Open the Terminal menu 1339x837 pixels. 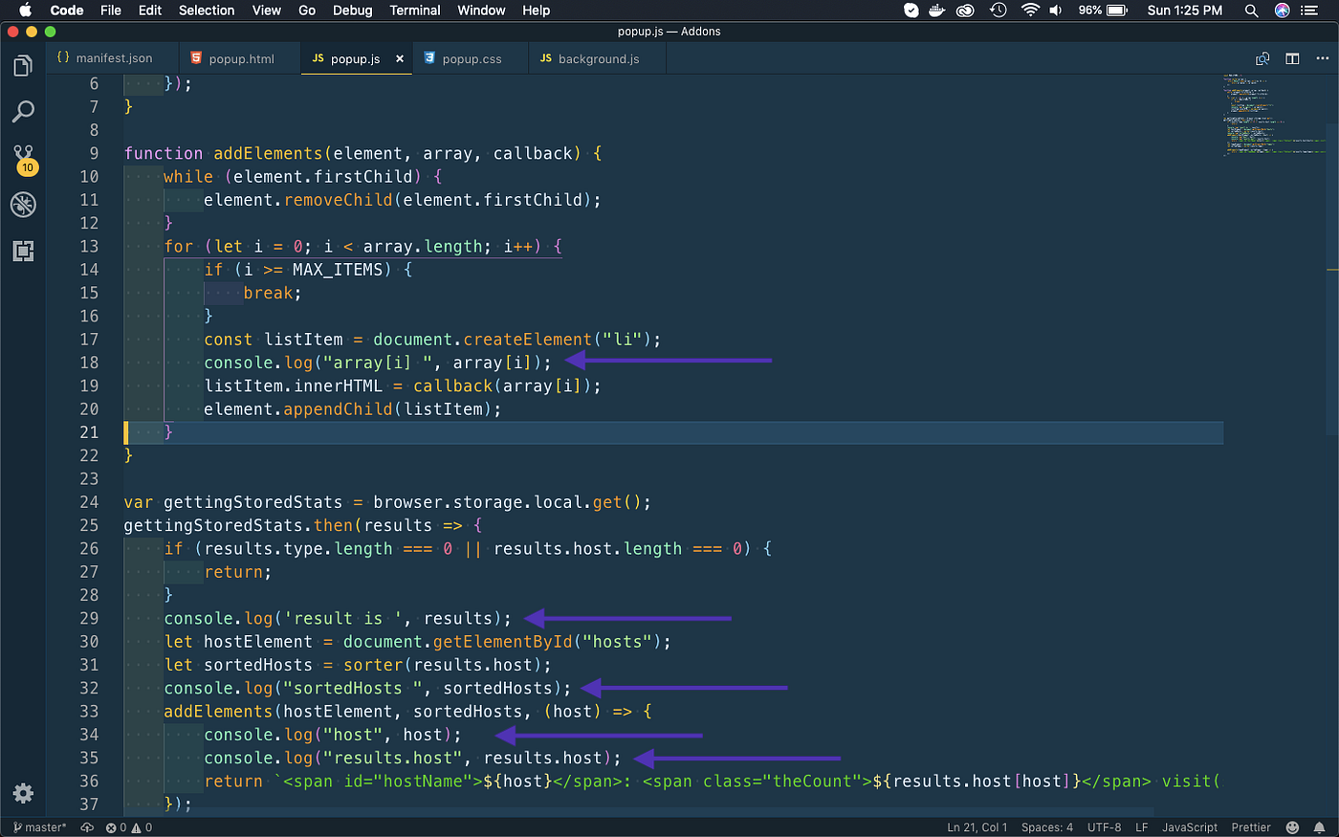click(415, 11)
